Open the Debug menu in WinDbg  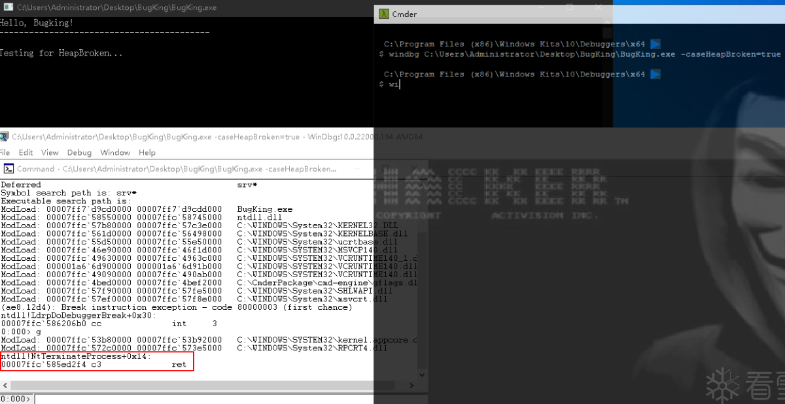pyautogui.click(x=79, y=152)
